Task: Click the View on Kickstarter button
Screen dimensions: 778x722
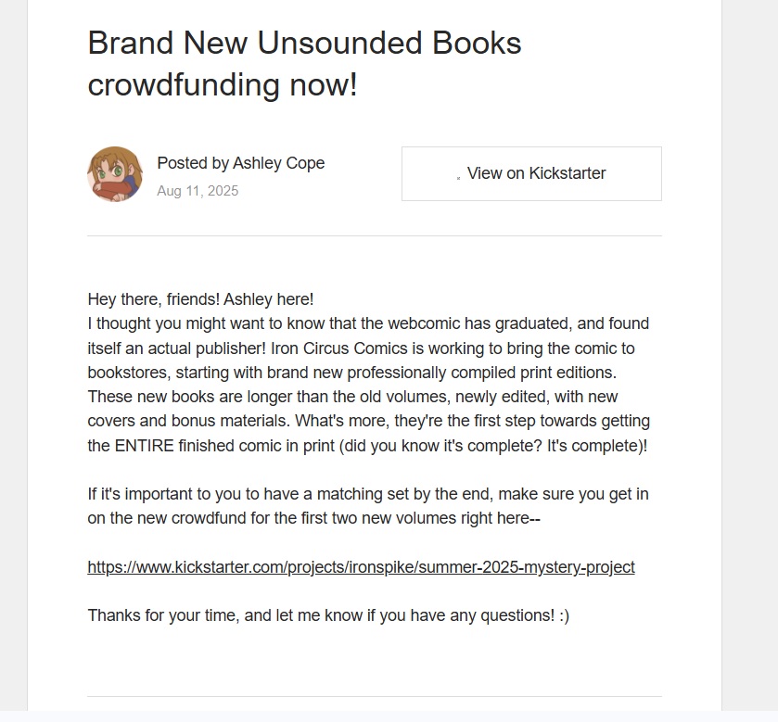Action: (531, 173)
